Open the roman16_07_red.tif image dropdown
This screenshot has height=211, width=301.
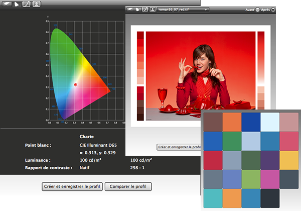183,10
